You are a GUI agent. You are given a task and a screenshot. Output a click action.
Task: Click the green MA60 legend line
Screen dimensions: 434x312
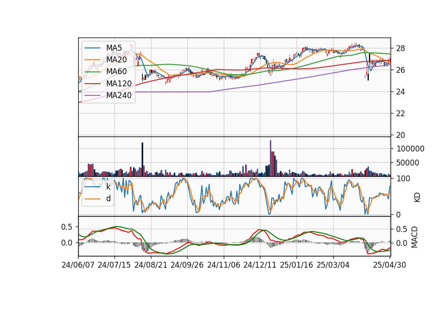tap(92, 72)
